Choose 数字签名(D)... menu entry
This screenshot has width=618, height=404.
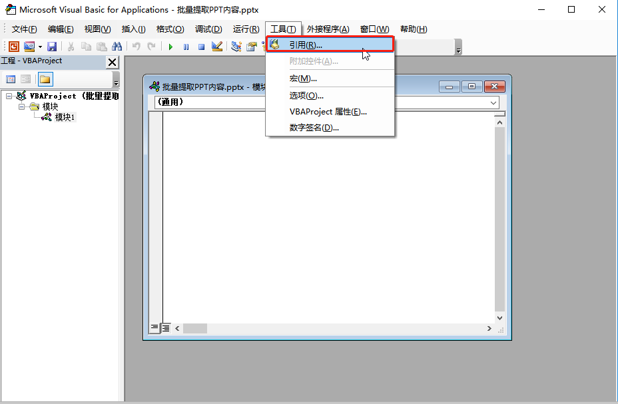(330, 128)
